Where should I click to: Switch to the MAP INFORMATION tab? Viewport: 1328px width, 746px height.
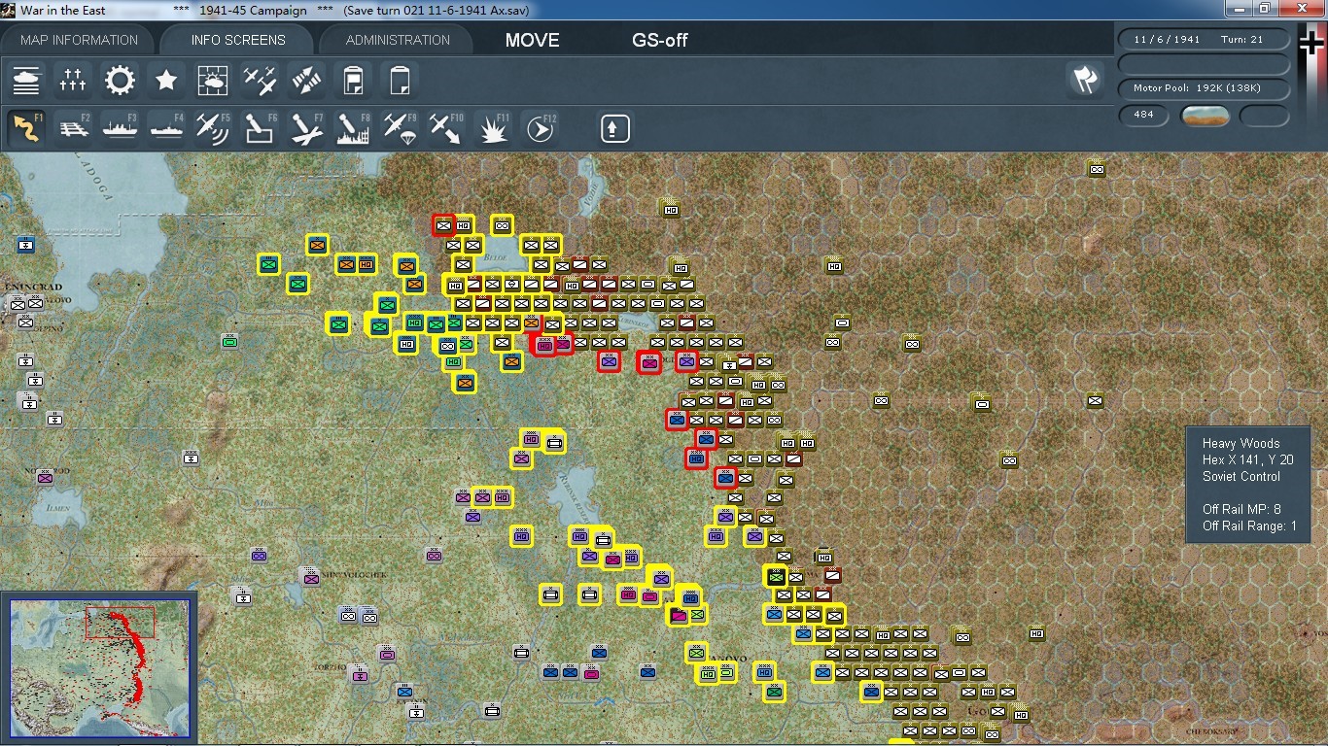coord(80,40)
